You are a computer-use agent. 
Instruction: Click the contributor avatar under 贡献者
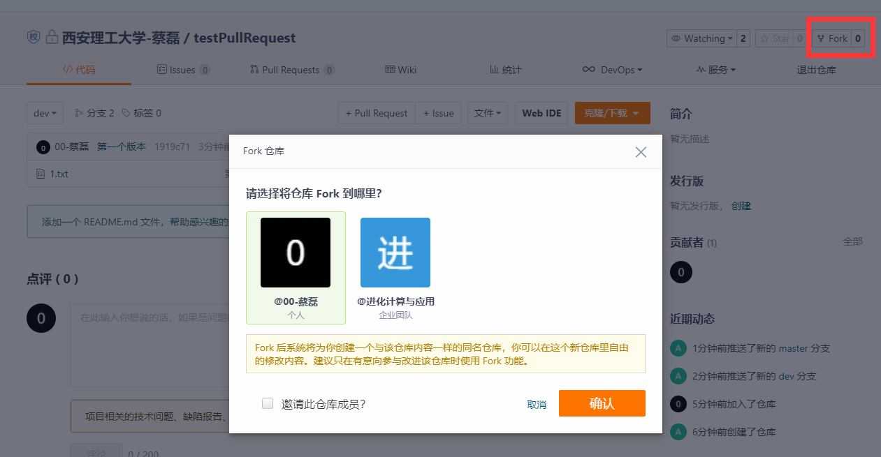[x=681, y=272]
